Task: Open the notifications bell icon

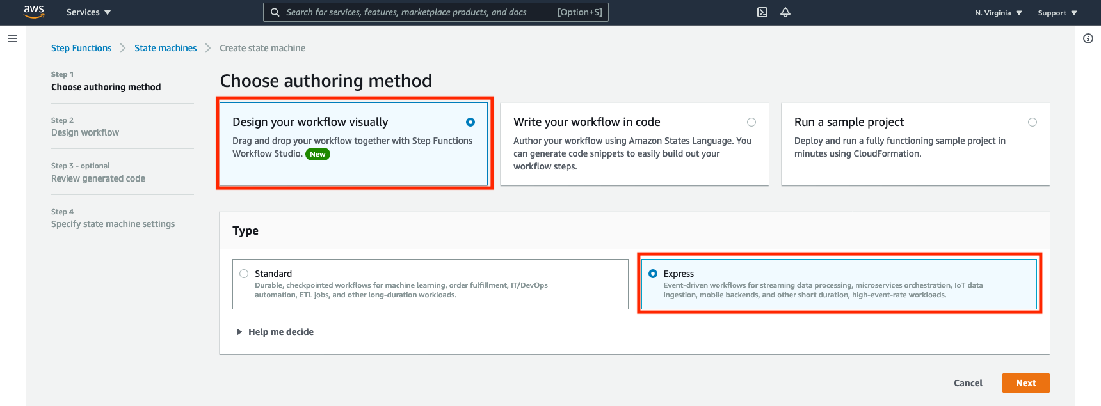Action: tap(785, 12)
